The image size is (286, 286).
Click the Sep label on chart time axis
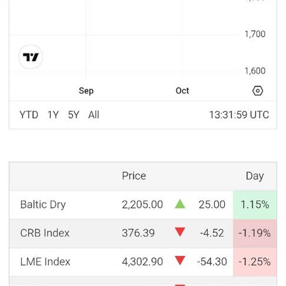click(x=86, y=91)
